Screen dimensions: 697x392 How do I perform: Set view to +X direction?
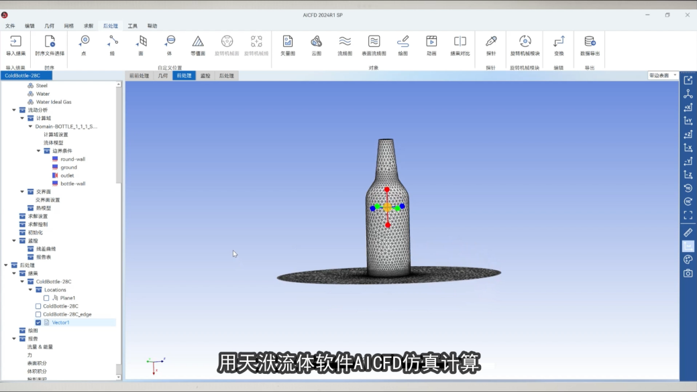[x=688, y=107]
